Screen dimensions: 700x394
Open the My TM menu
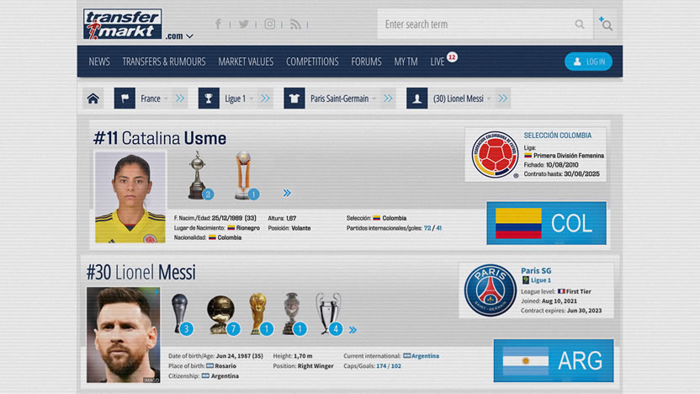pyautogui.click(x=406, y=61)
